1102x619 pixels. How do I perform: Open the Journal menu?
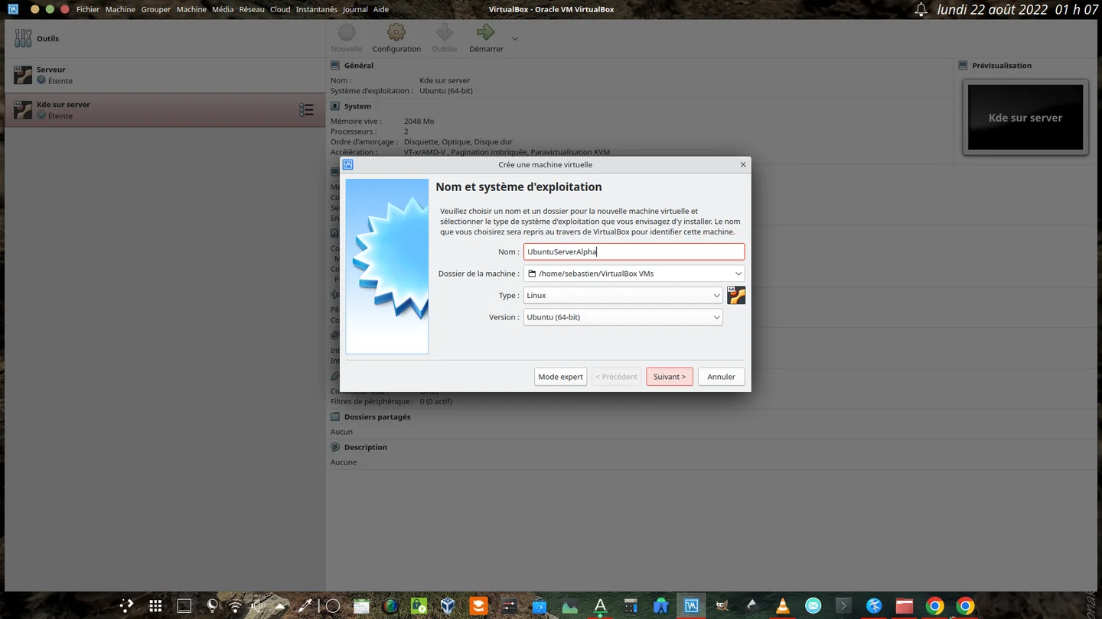pos(355,9)
